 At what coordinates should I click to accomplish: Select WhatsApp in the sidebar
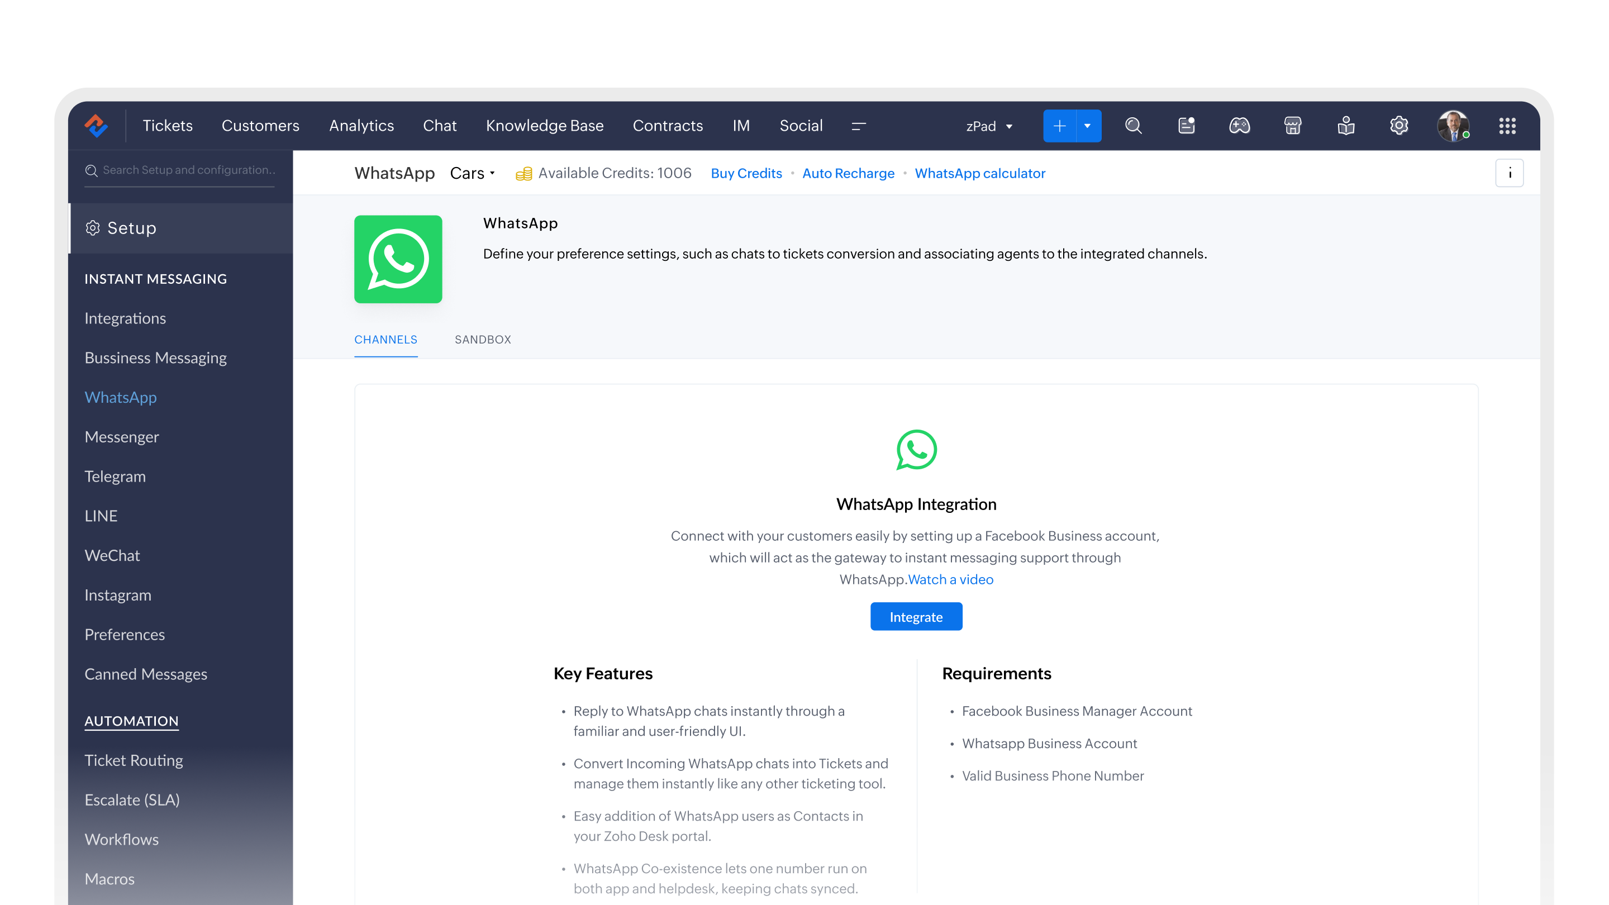tap(121, 397)
